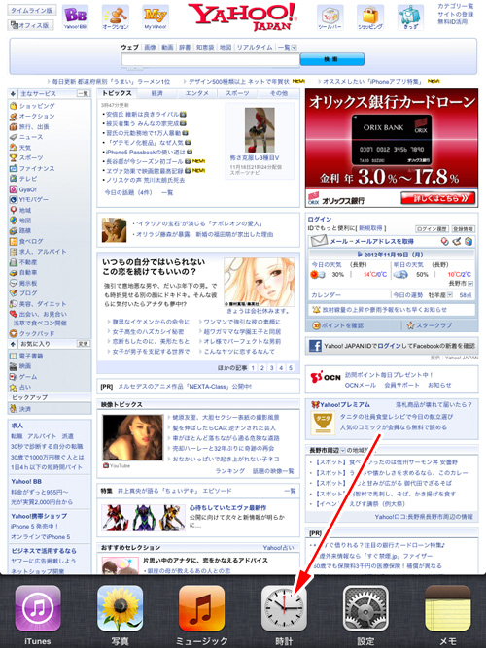Screen dimensions: 486x648
Task: Choose the 動画 search category
Action: pyautogui.click(x=167, y=47)
